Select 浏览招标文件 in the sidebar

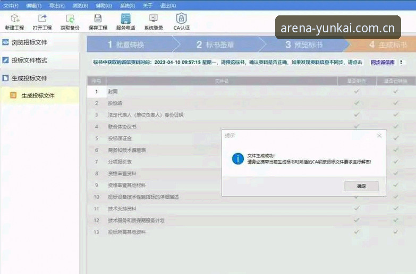(x=40, y=42)
